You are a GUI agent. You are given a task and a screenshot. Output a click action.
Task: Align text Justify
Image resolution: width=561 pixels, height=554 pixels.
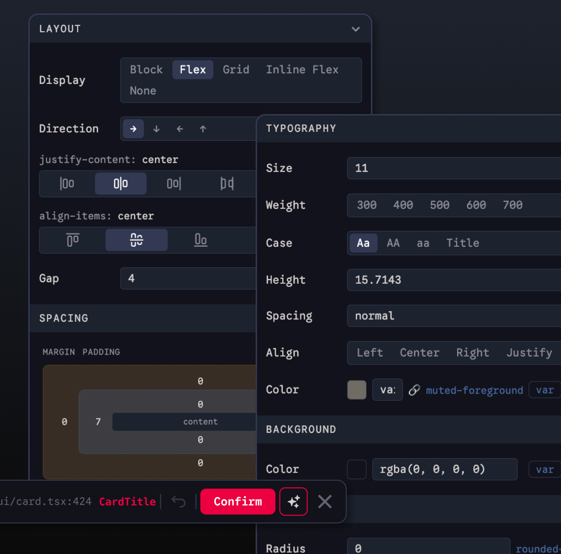coord(529,353)
